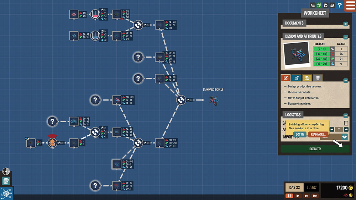356x200 pixels.
Task: Dismiss the tooltip with Got It!
Action: point(299,135)
